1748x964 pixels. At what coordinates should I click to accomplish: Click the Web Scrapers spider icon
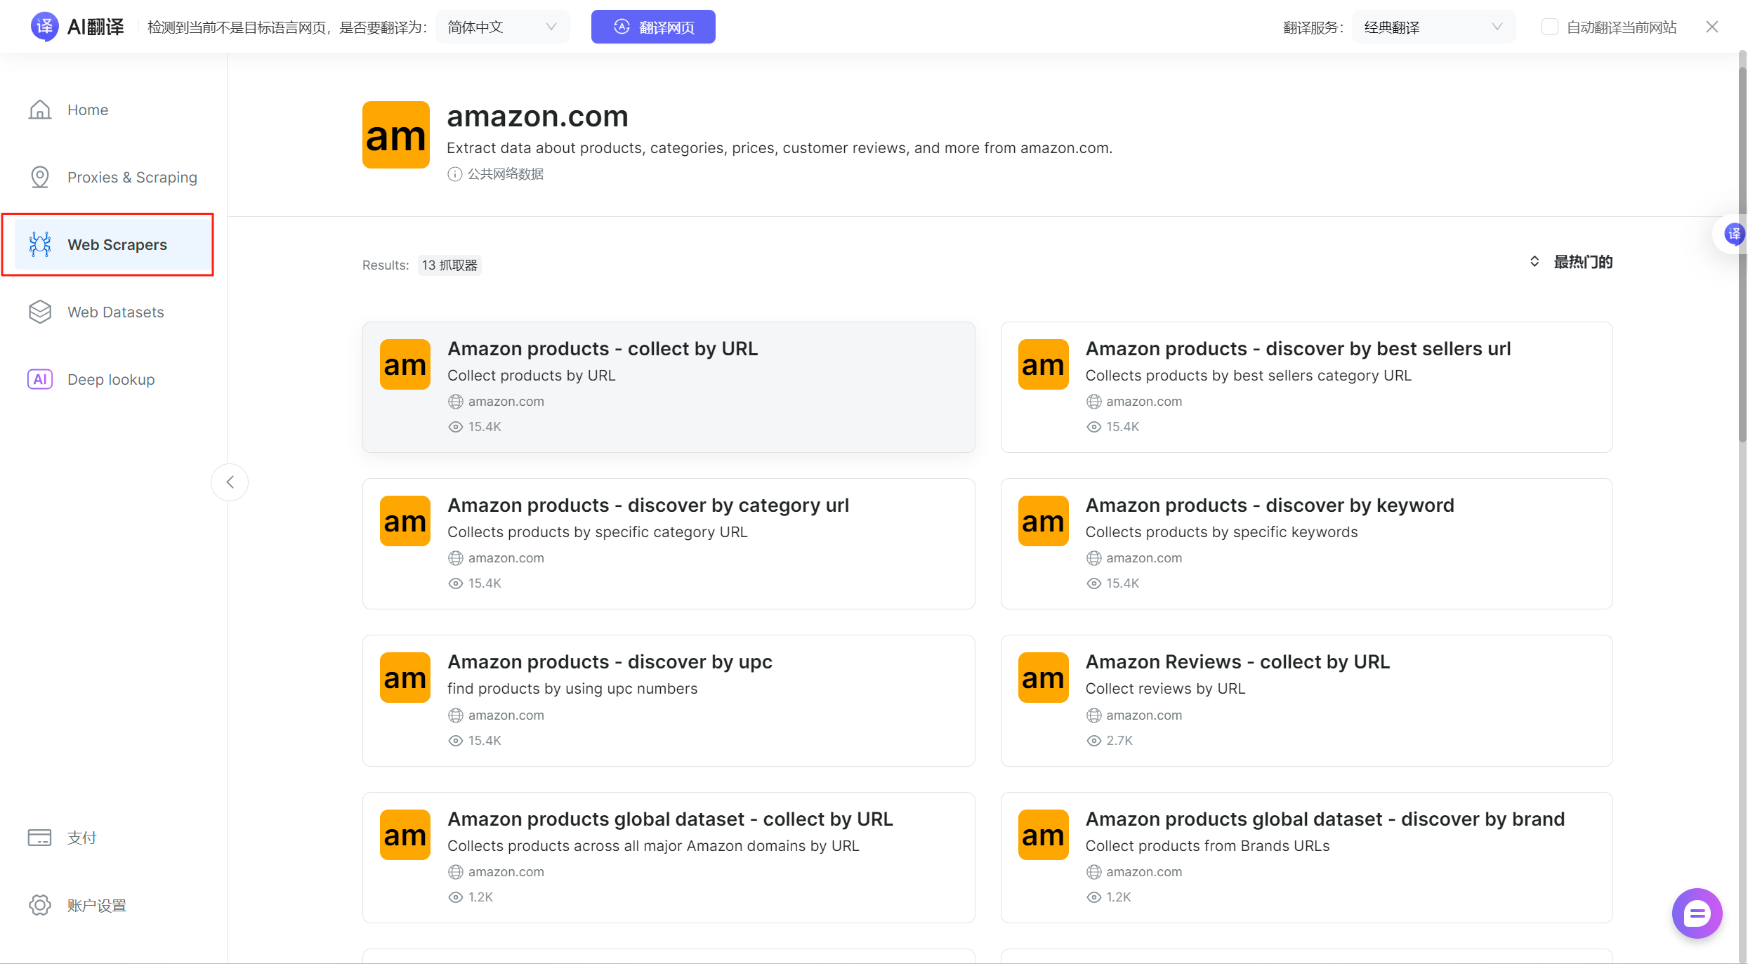40,244
